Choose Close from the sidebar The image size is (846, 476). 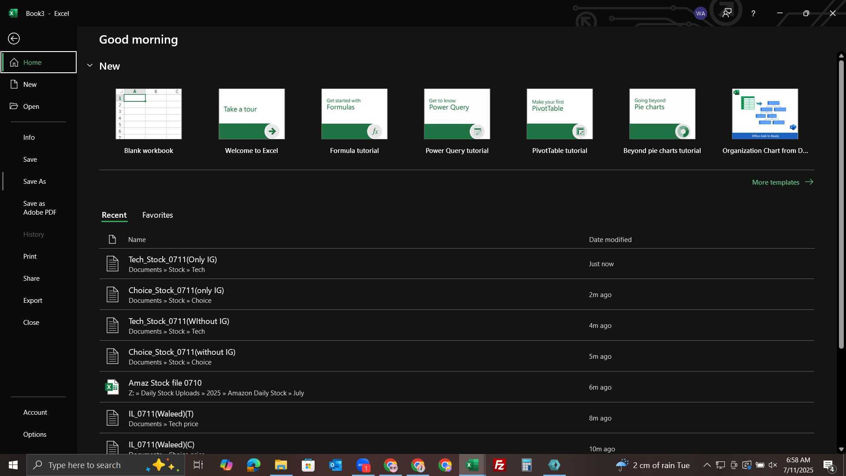tap(38, 322)
